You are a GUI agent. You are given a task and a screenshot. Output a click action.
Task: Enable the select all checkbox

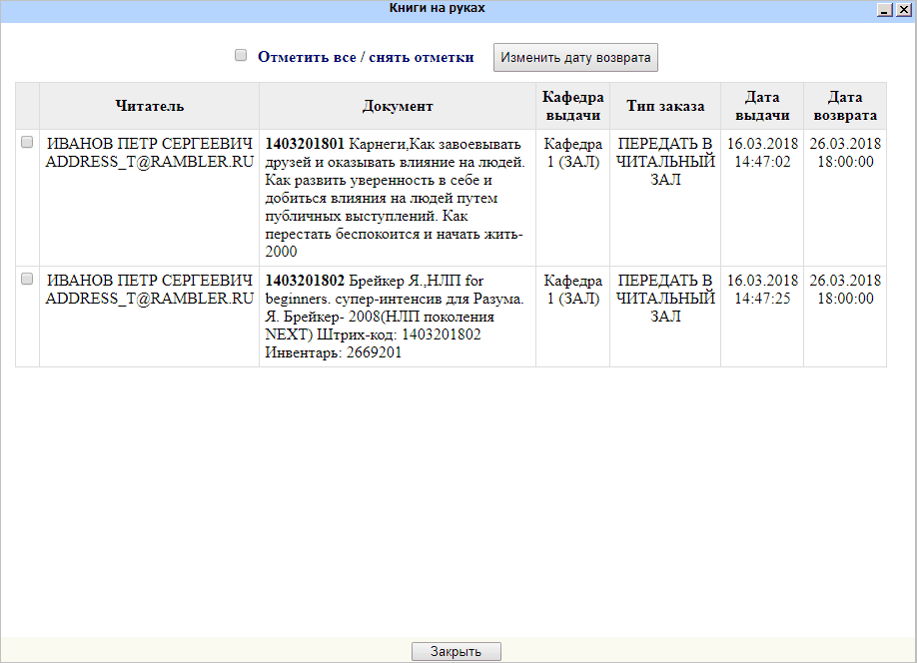click(x=241, y=55)
